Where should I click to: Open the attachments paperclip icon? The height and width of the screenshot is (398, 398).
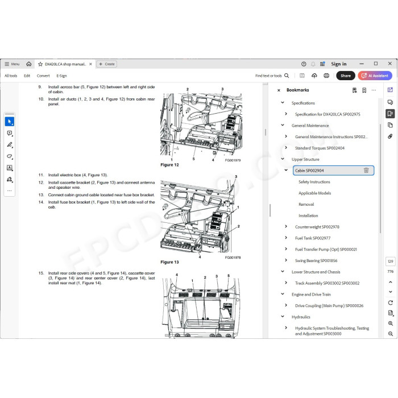[390, 136]
